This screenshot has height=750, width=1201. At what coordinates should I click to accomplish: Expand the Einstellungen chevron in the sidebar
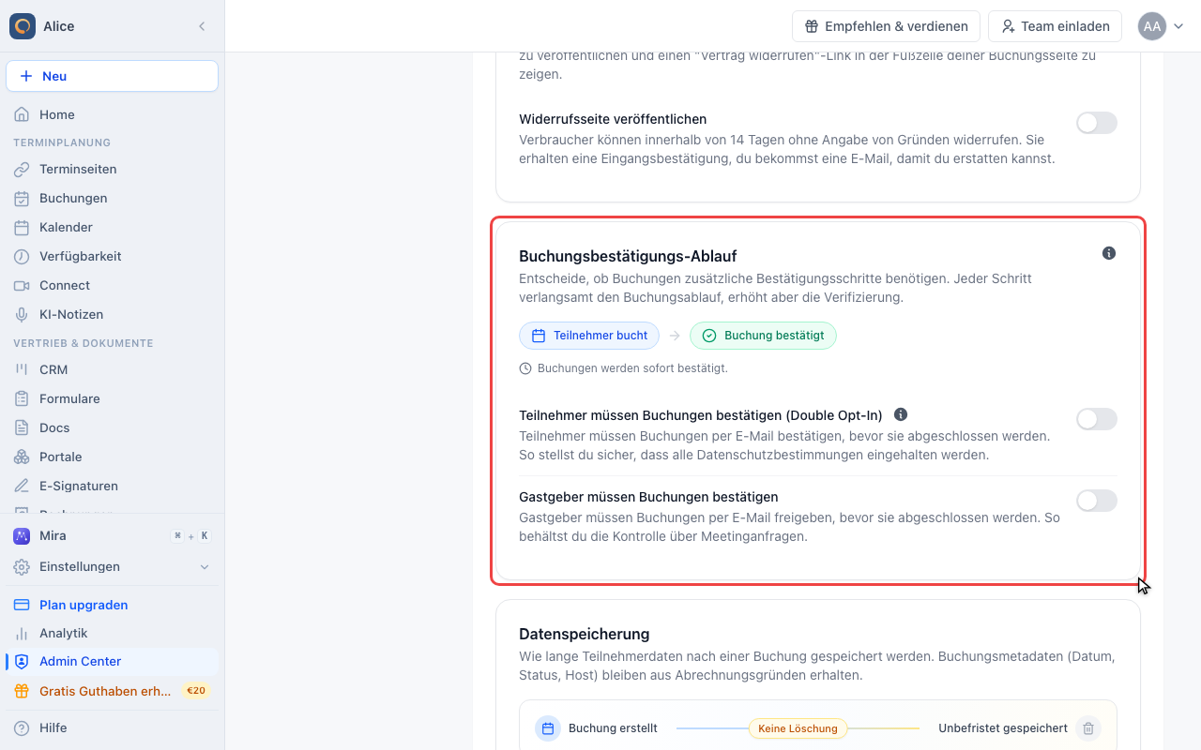[205, 567]
